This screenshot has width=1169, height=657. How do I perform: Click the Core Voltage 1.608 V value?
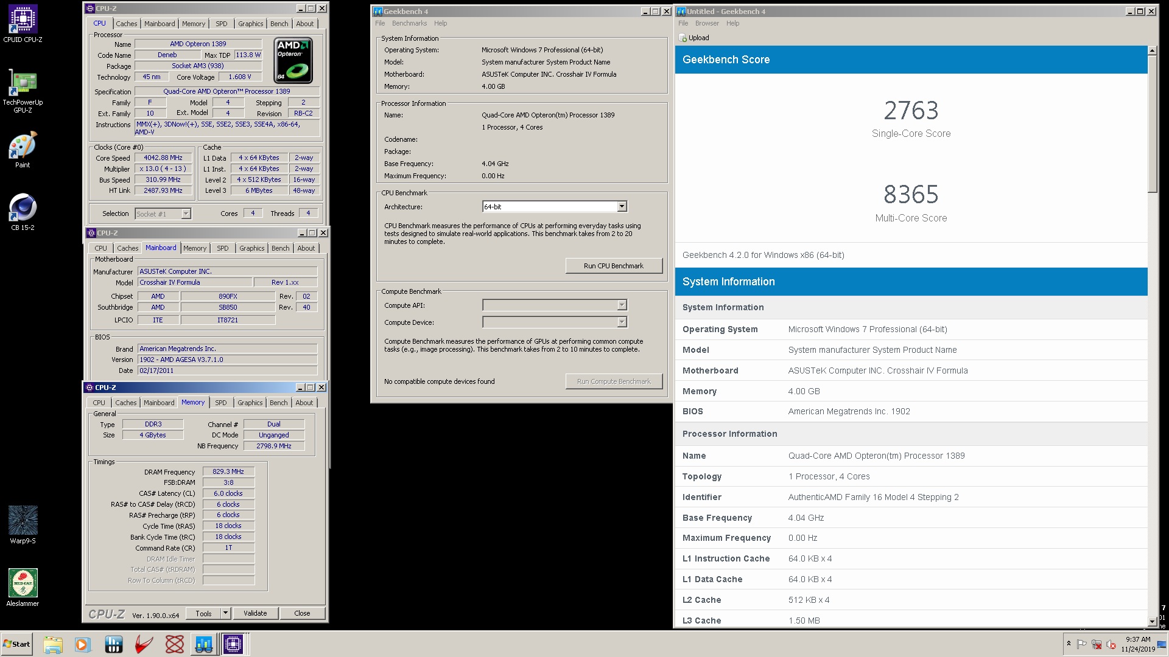240,77
